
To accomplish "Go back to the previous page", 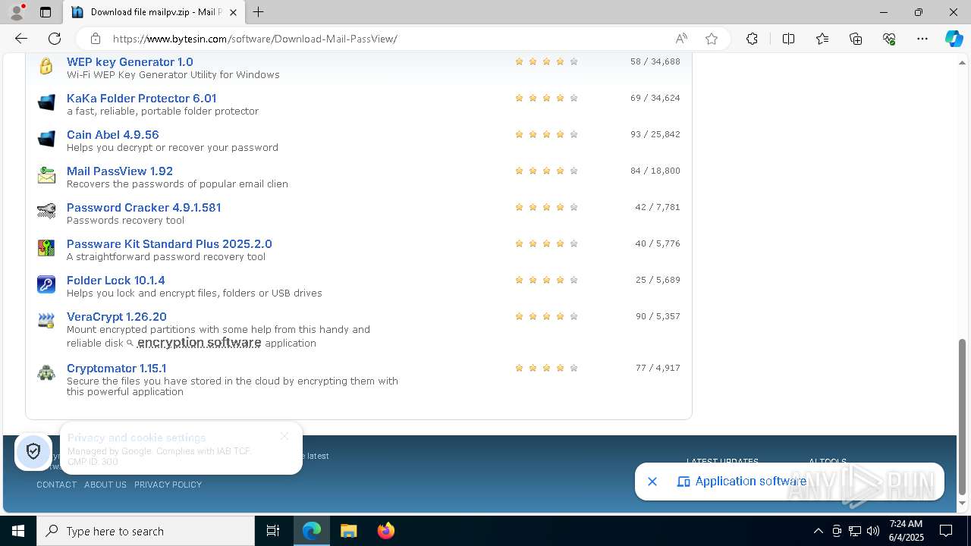I will [x=21, y=39].
